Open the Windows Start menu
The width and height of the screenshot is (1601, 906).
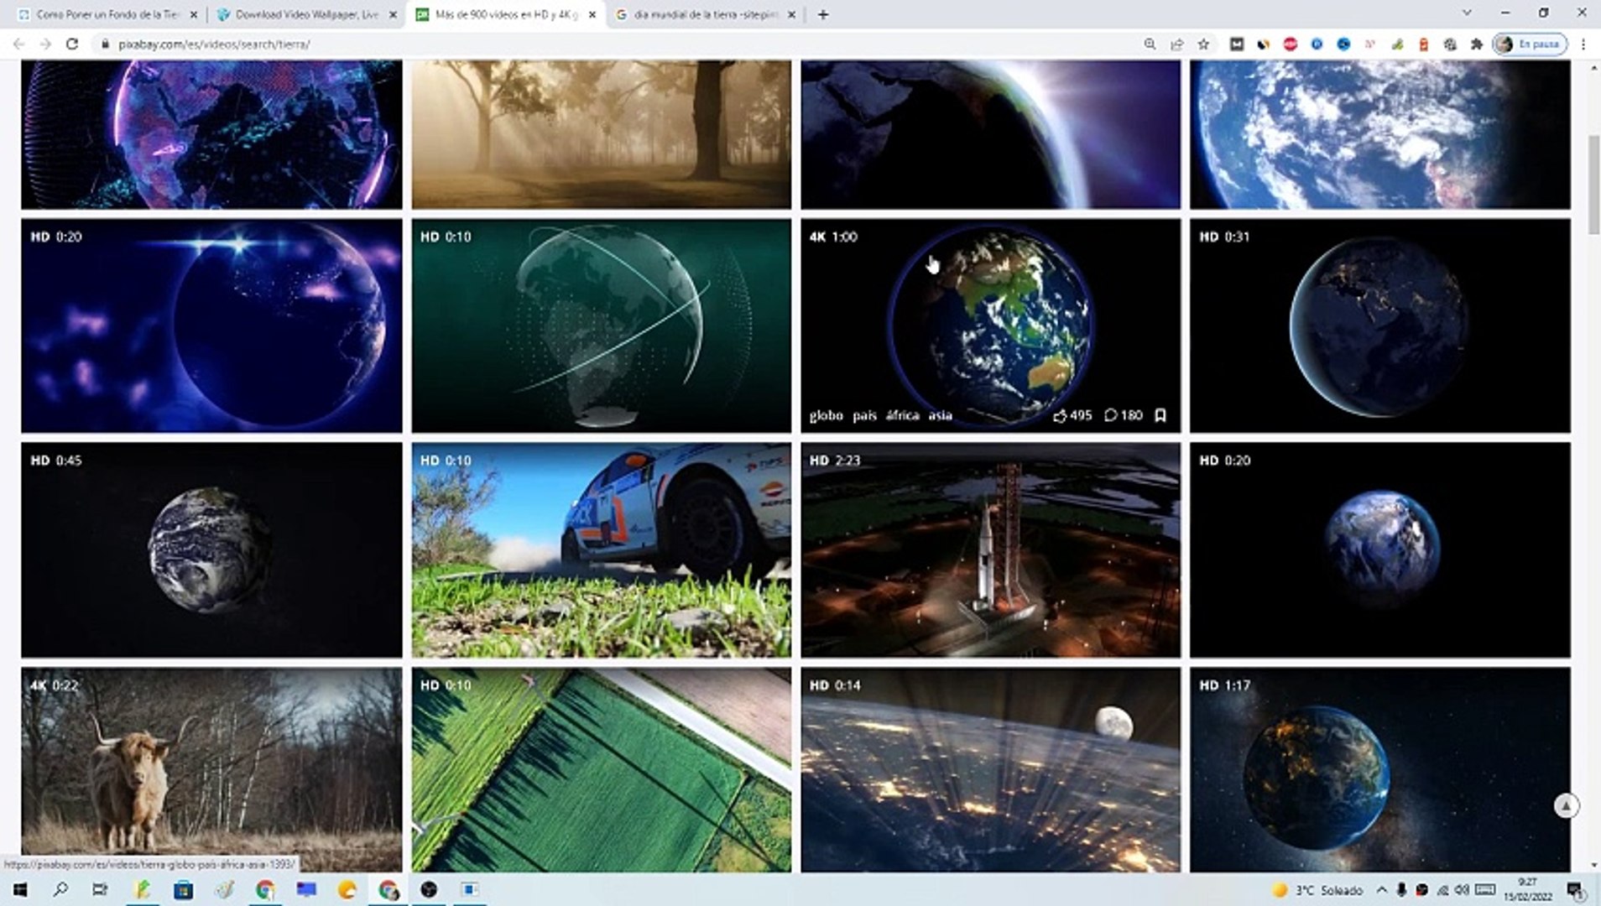[x=19, y=889]
